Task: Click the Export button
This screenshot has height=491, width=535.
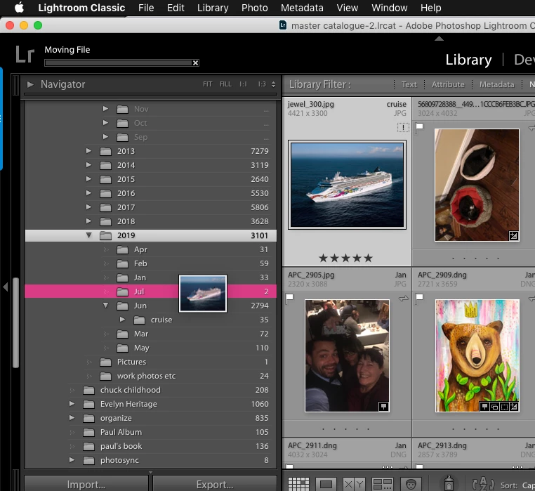Action: click(x=215, y=484)
